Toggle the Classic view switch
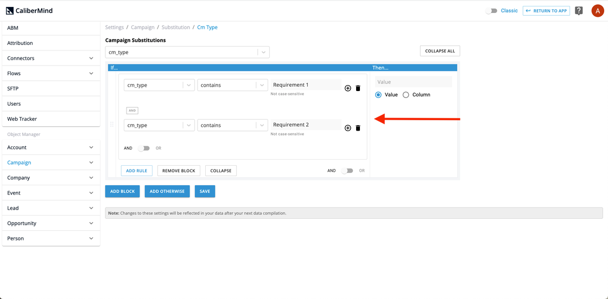608x299 pixels. (492, 11)
